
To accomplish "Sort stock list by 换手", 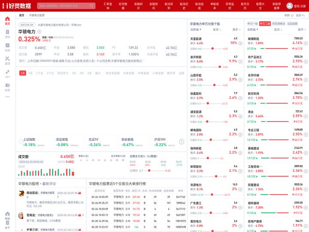I will 236,30.
